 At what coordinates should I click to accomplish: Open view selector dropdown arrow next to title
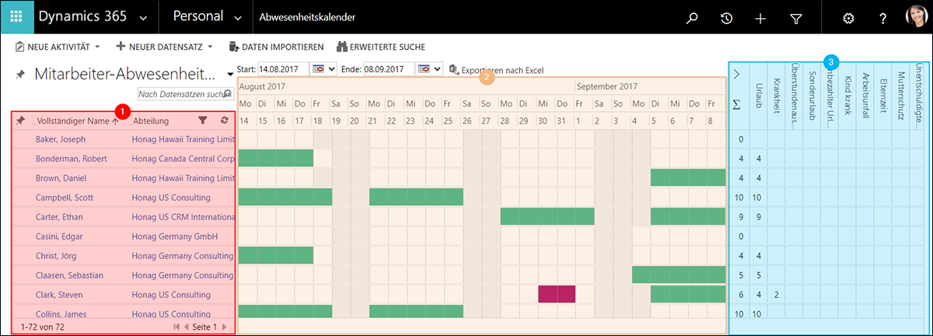point(231,75)
